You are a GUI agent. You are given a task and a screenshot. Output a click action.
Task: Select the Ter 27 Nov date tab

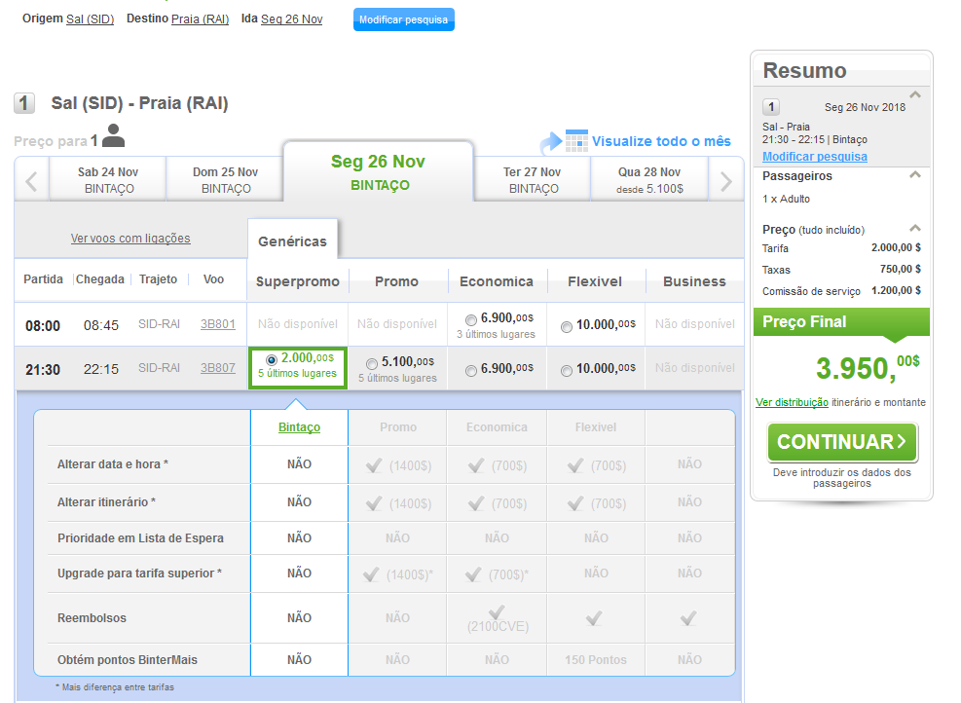click(533, 179)
